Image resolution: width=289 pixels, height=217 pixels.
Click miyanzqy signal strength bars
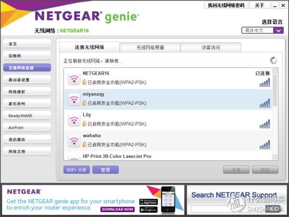264,103
